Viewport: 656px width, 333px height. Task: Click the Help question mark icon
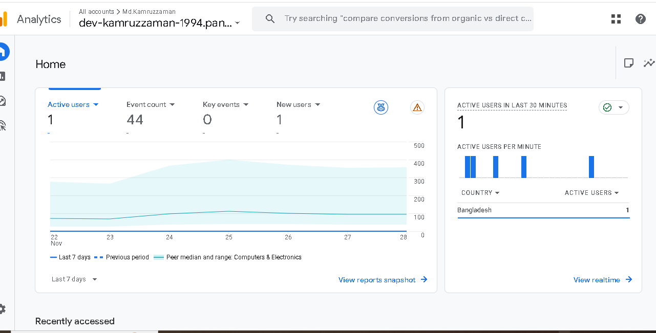point(640,19)
